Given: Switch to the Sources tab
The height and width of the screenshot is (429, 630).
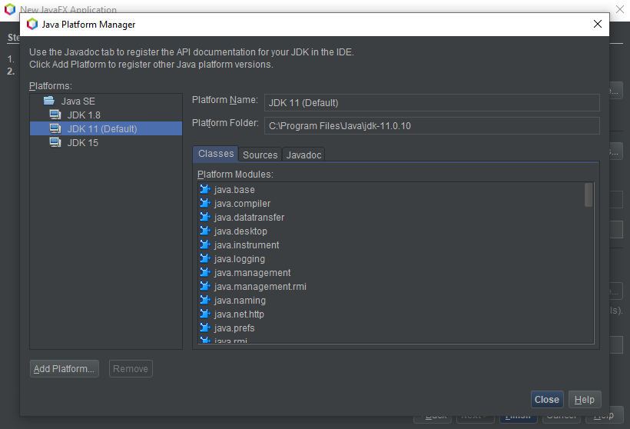Looking at the screenshot, I should [x=260, y=155].
